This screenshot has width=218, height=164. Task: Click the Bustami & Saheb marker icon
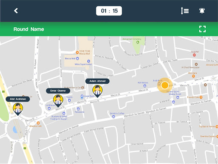pos(64,114)
